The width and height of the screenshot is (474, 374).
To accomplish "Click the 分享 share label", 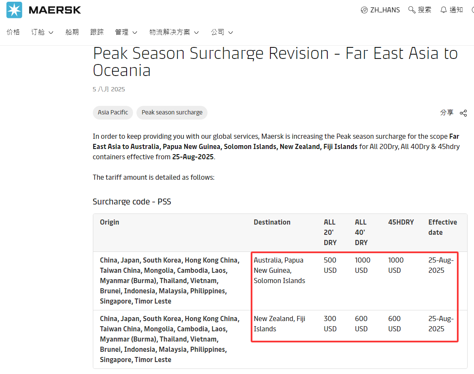I will click(447, 112).
